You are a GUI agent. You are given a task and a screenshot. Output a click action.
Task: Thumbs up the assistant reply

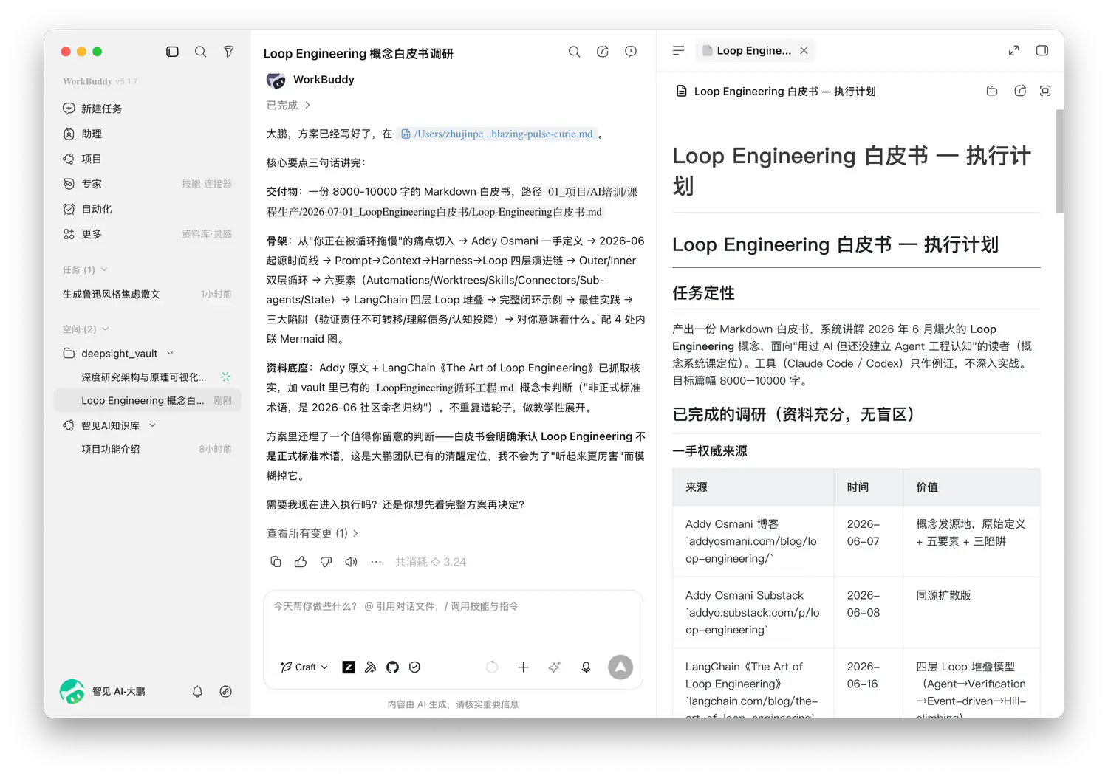(301, 562)
